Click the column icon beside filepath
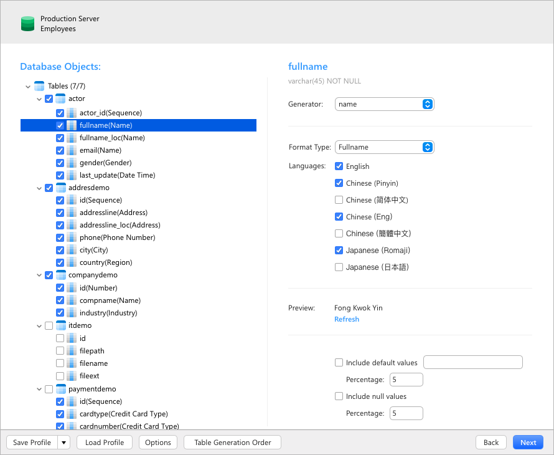Screen dimensions: 554x455 click(x=72, y=351)
